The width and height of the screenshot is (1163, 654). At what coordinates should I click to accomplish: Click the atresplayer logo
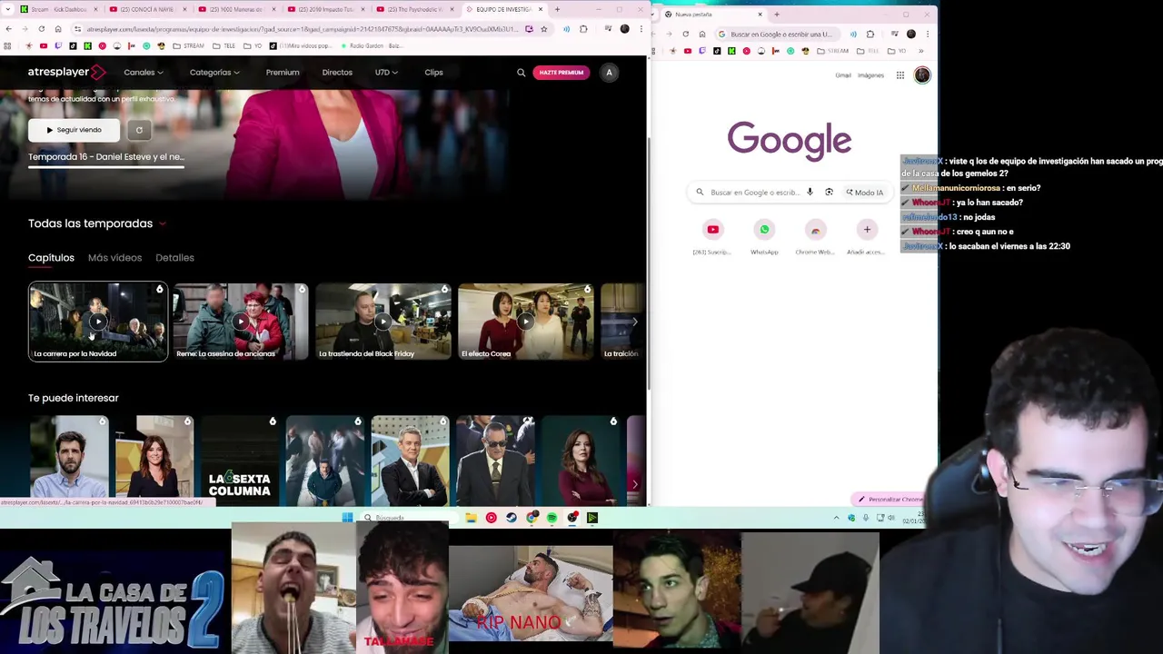[66, 72]
